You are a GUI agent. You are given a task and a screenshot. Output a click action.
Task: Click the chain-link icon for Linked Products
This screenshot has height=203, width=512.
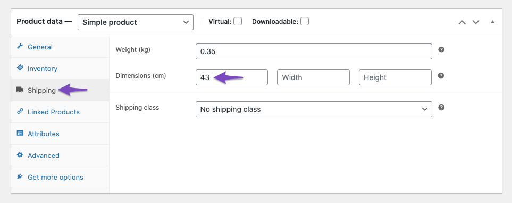point(20,111)
